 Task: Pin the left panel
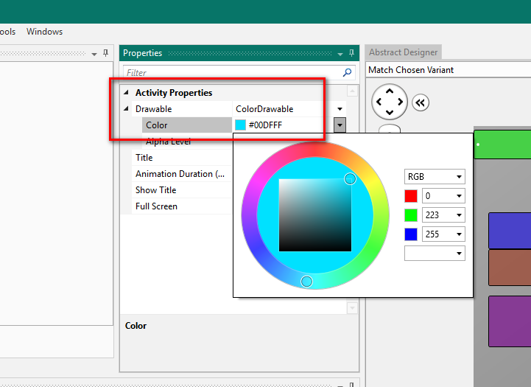(105, 53)
